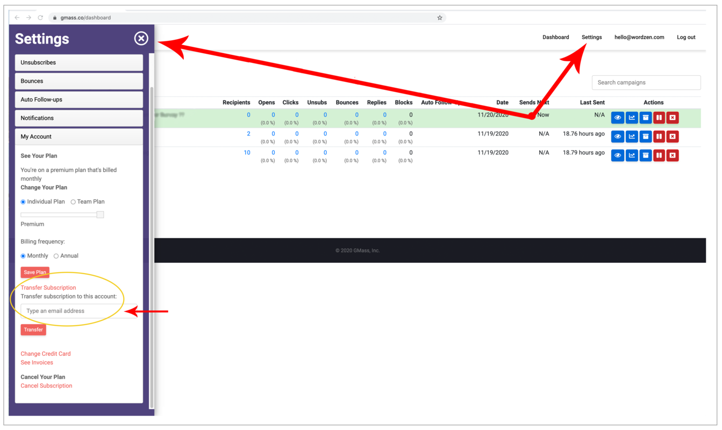This screenshot has width=722, height=430.
Task: Click the bookmark star in the address bar
Action: (440, 17)
